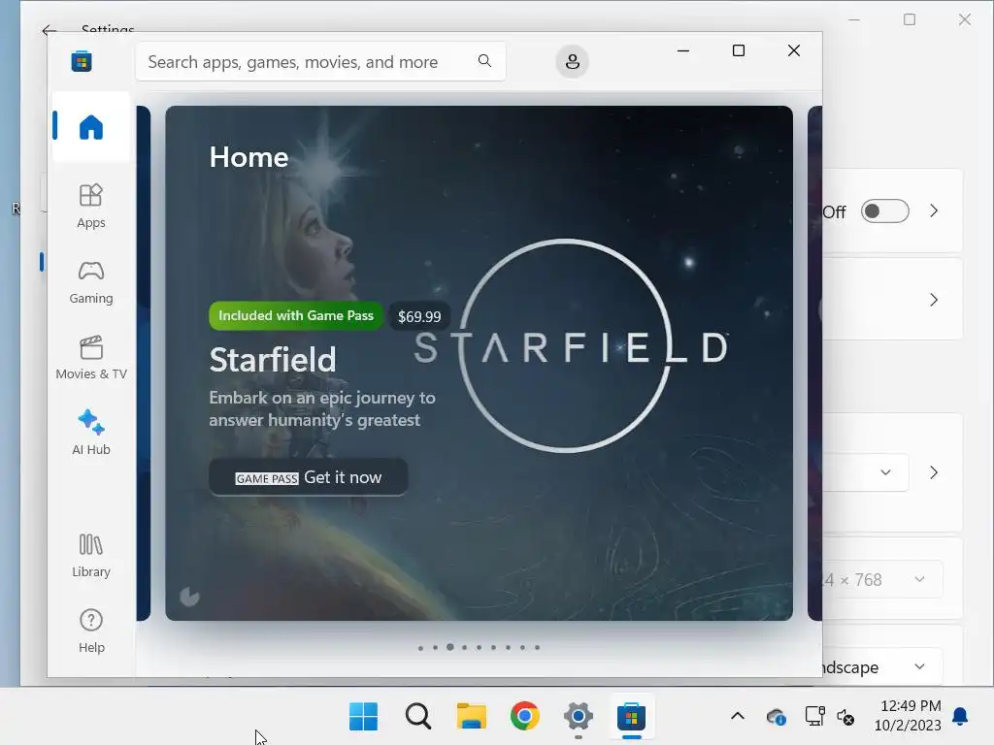The height and width of the screenshot is (745, 994).
Task: Open the clock showing 12:49 PM
Action: 909,715
